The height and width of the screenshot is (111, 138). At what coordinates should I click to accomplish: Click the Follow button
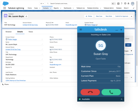coord(89,16)
